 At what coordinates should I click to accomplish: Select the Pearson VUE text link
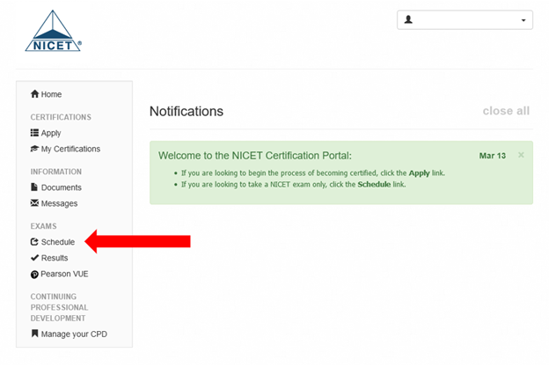(x=64, y=274)
